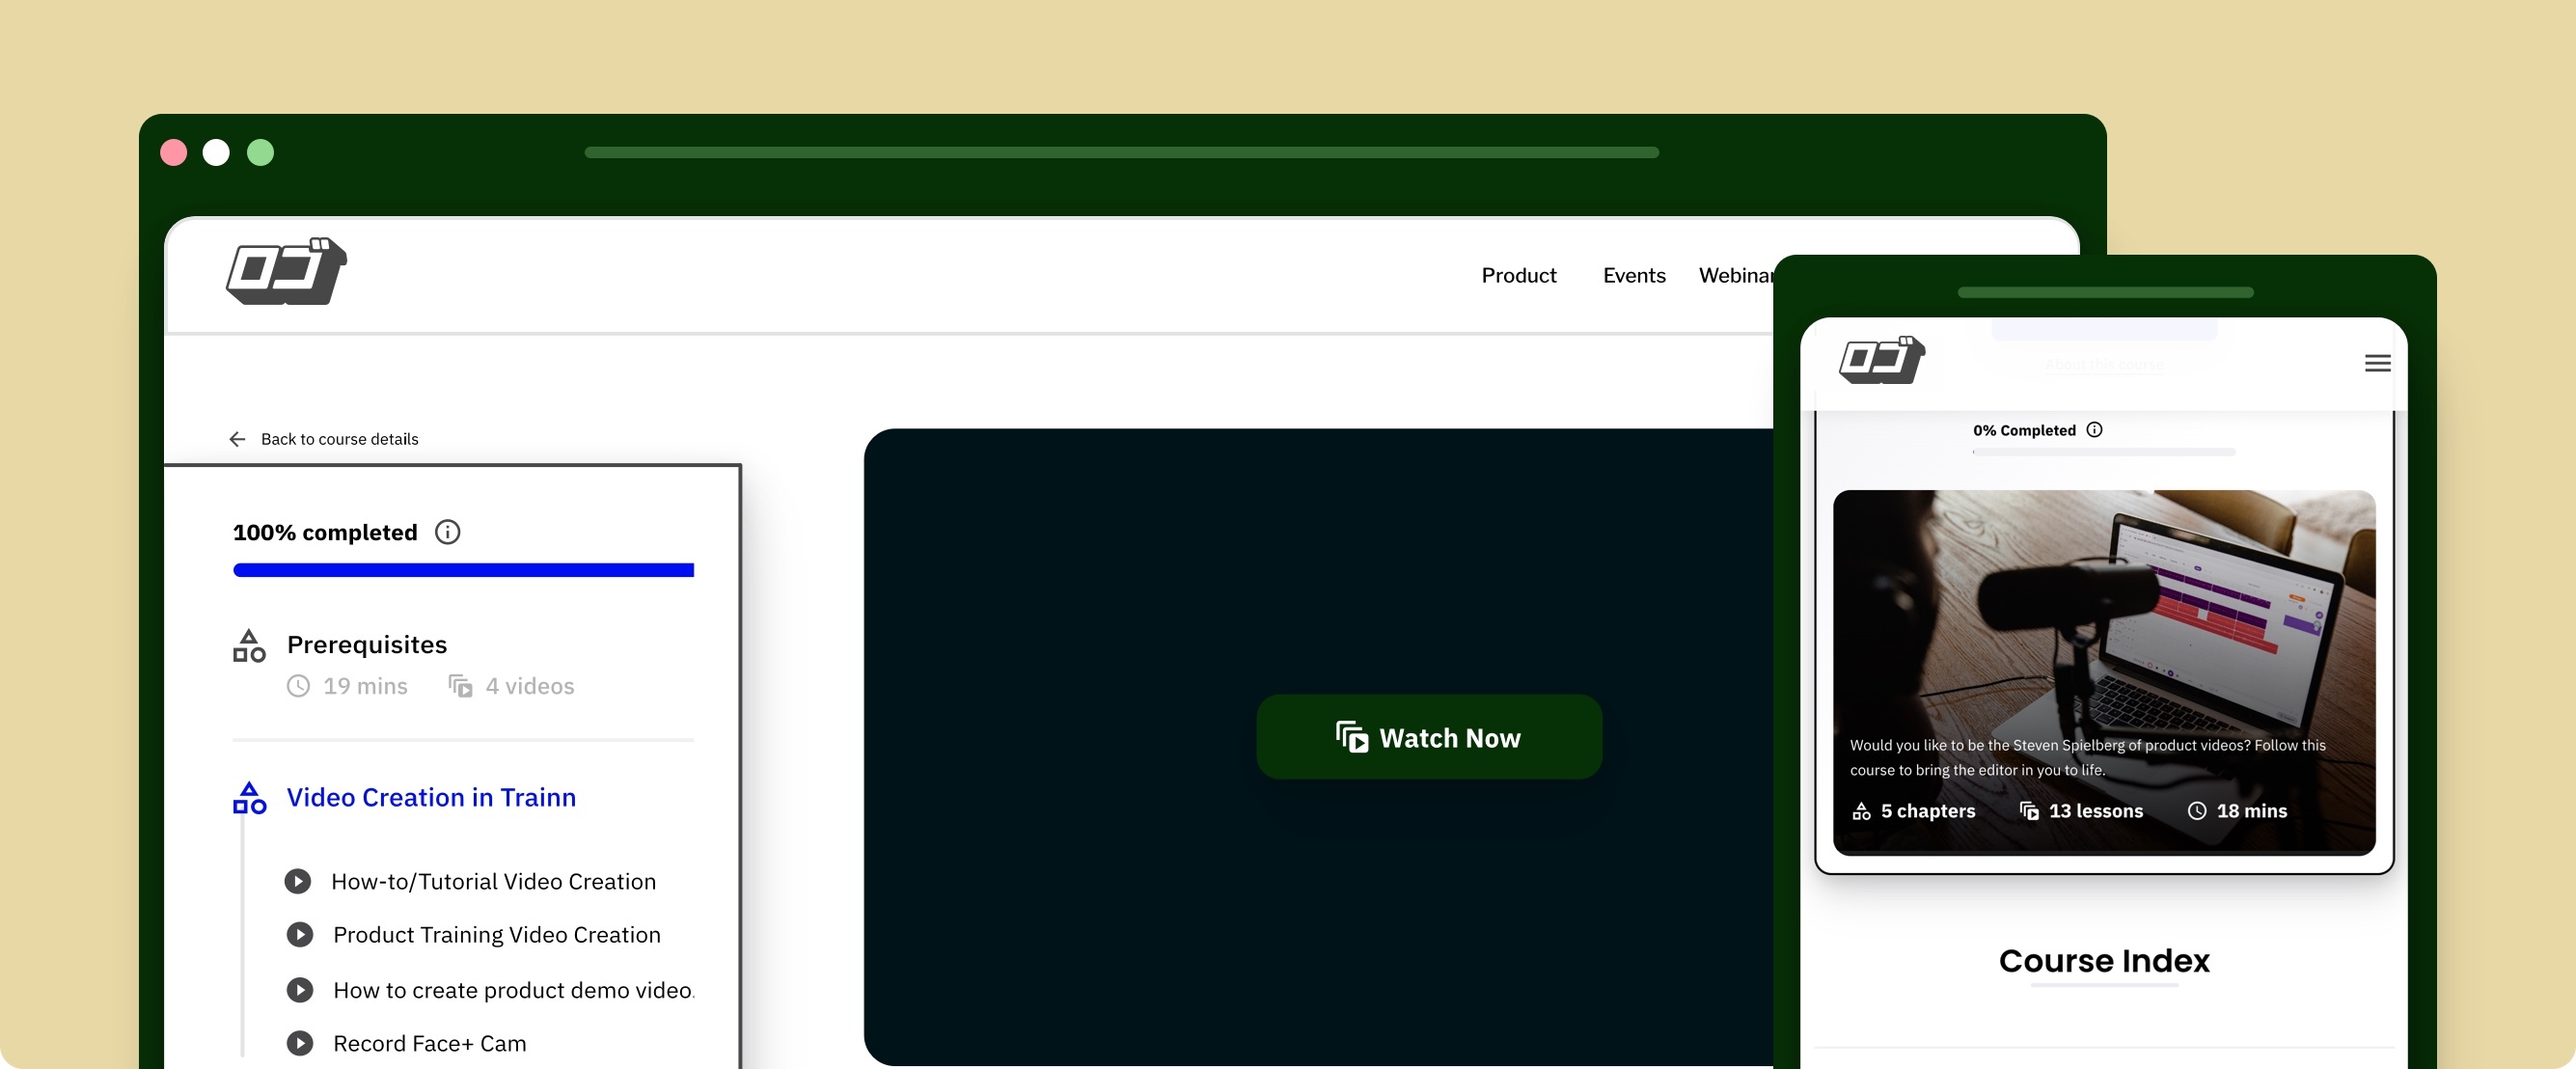Click the logo in mobile header
This screenshot has width=2576, height=1069.
coord(1881,361)
